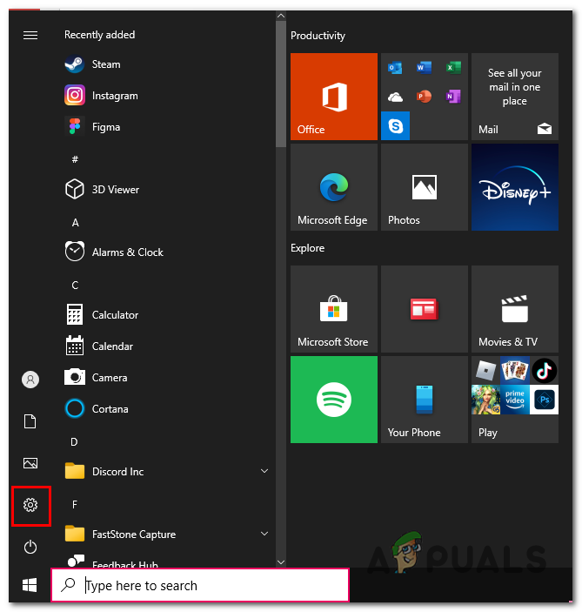
Task: Click the letter 'A' section header
Action: 76,223
